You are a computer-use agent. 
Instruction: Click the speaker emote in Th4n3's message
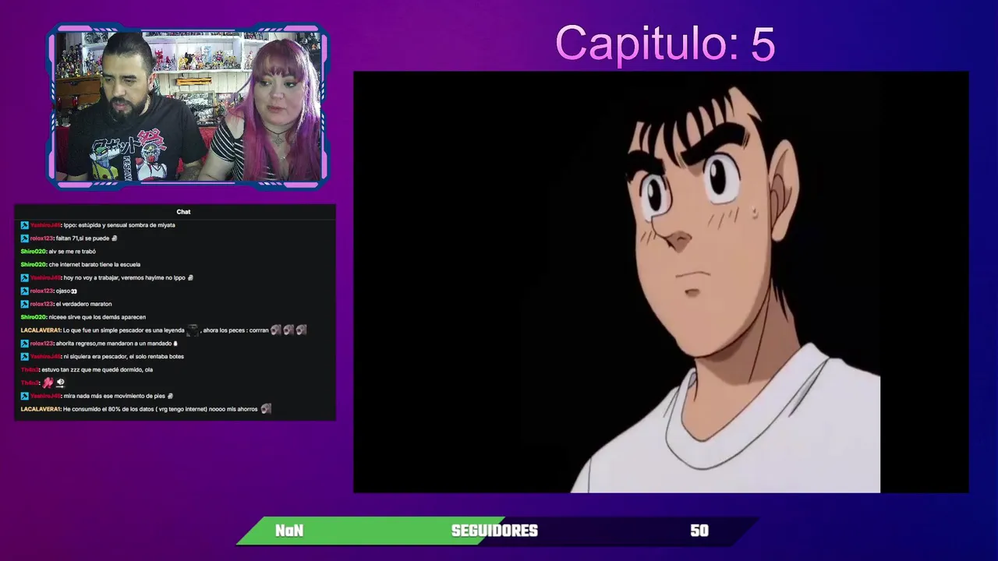click(60, 383)
